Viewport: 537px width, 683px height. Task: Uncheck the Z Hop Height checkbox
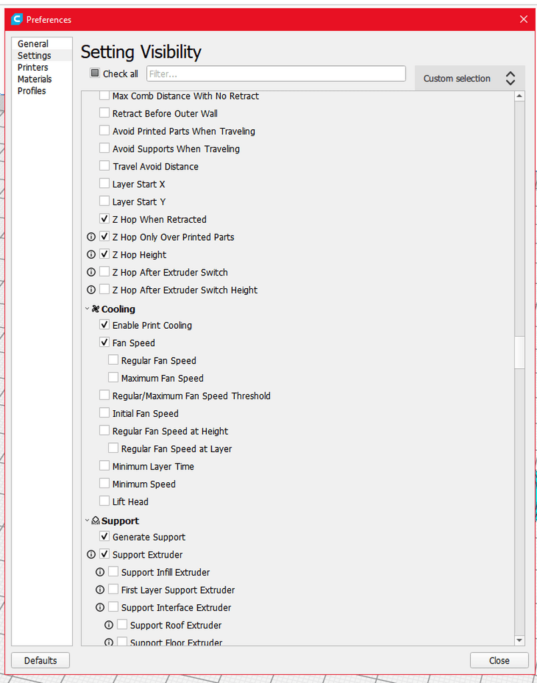(104, 254)
